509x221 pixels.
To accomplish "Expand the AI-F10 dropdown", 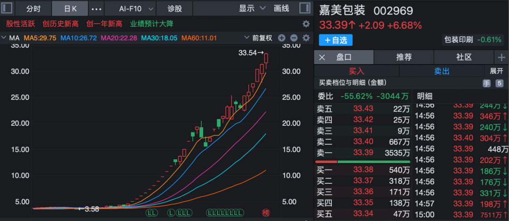I will [135, 8].
